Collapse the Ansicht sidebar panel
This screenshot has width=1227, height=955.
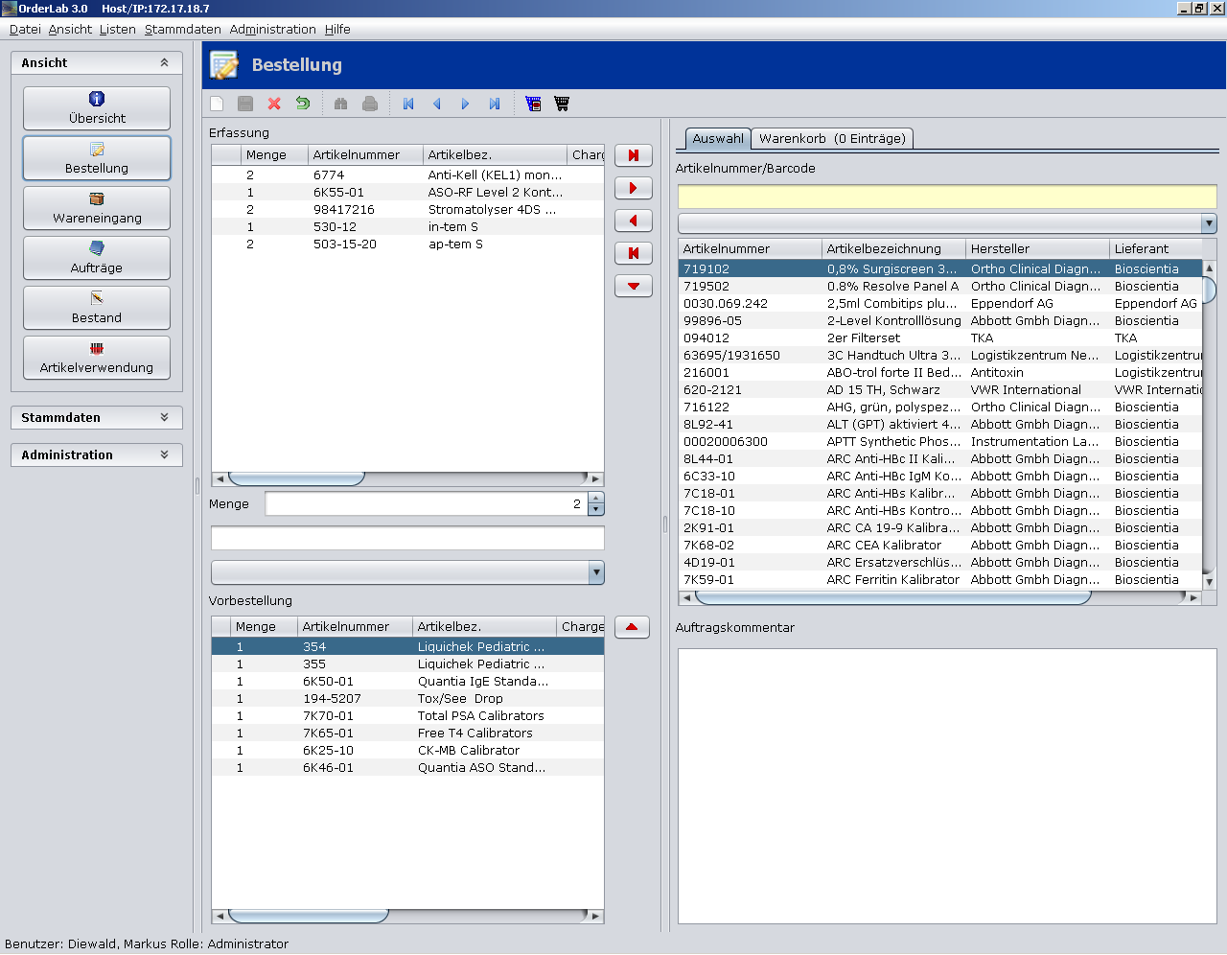164,62
